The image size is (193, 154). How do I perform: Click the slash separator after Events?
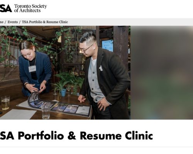coord(20,22)
